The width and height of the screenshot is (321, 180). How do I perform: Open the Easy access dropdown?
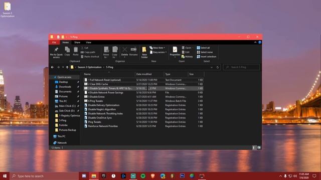click(x=158, y=52)
